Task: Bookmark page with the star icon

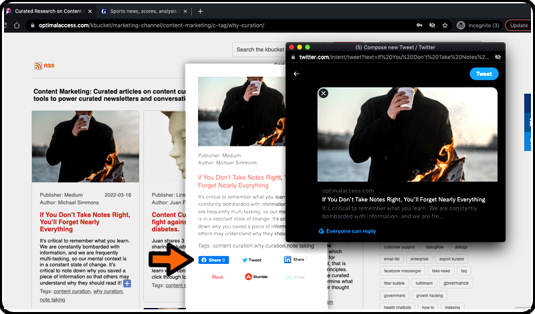Action: [445, 25]
